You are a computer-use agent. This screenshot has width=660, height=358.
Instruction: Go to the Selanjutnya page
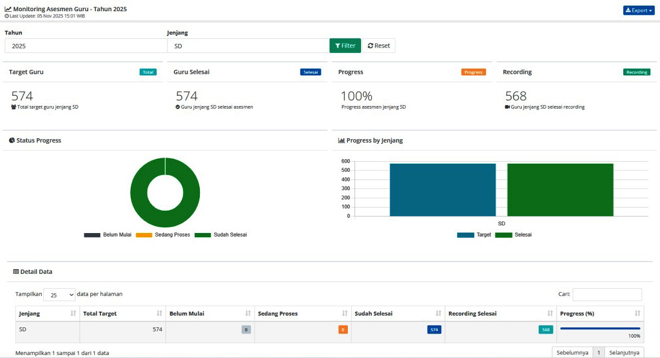coord(624,352)
